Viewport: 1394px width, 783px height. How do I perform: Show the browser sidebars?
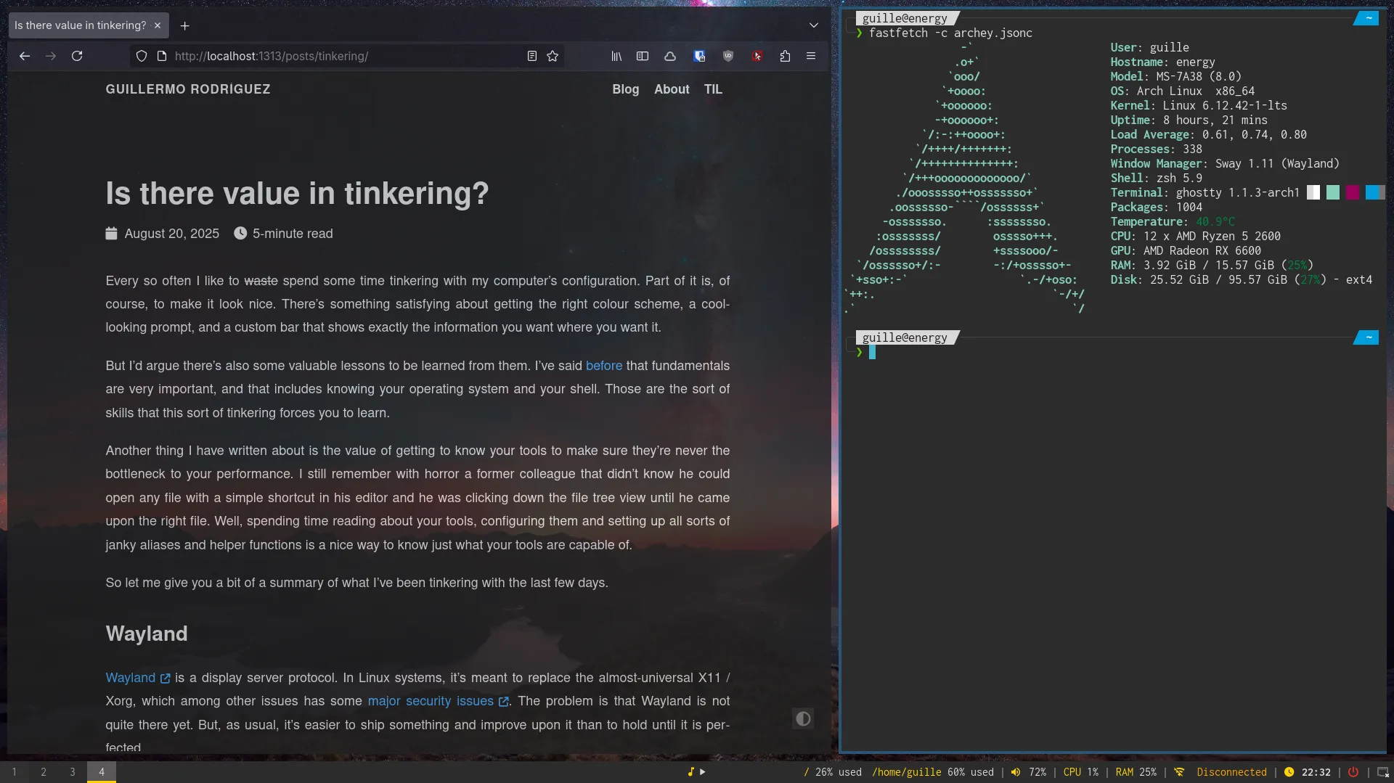[643, 56]
